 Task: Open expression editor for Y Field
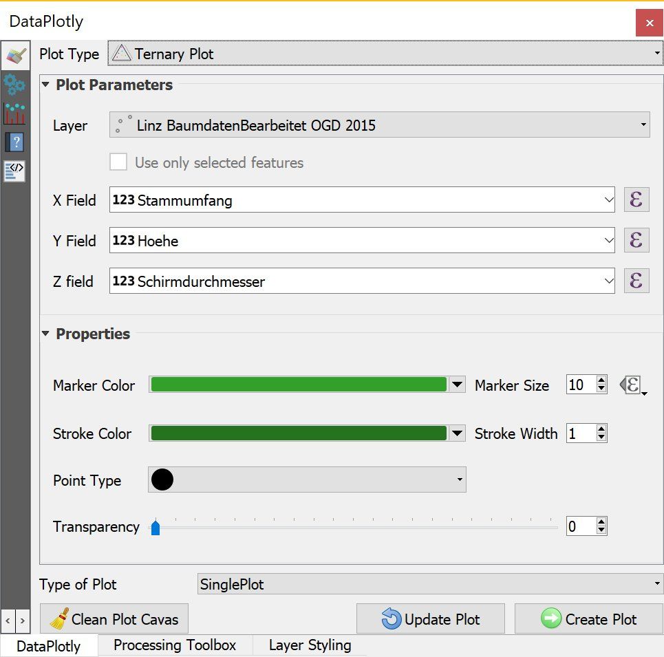[636, 240]
